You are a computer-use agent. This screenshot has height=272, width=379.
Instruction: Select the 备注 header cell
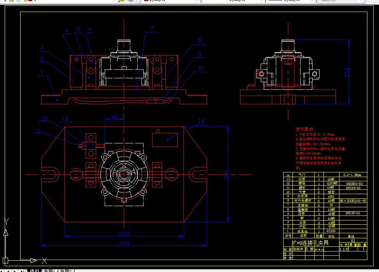point(351,236)
